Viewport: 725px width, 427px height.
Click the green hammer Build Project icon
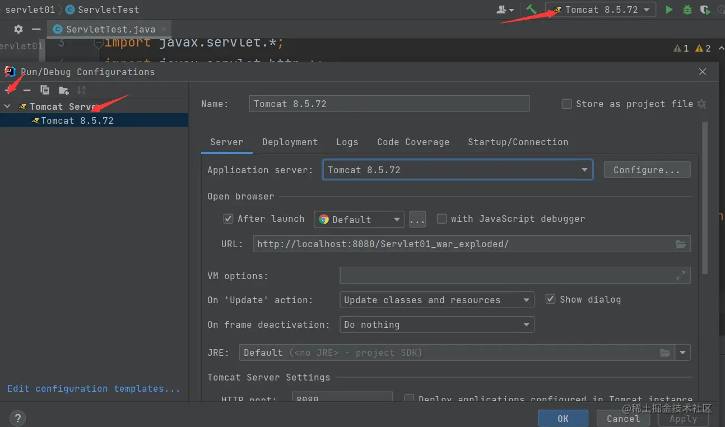point(531,9)
